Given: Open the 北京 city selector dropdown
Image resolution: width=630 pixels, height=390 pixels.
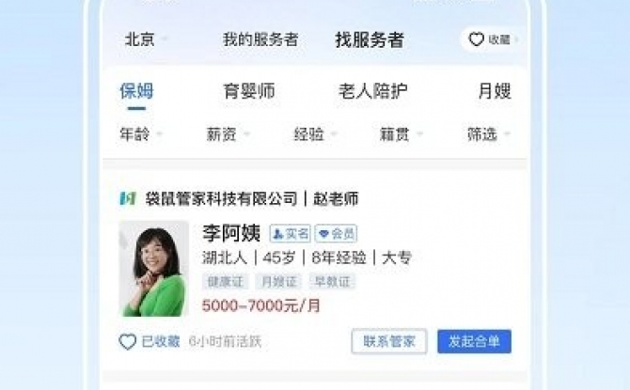Looking at the screenshot, I should [146, 39].
